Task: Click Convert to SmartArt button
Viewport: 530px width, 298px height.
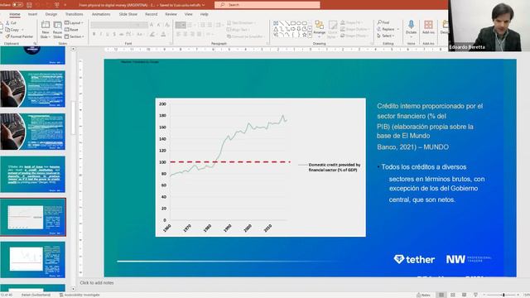Action: [x=246, y=36]
